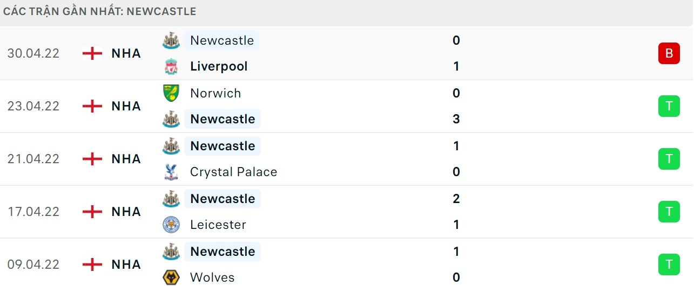
Task: Click the England flag on the 23.04.22 row
Action: pos(92,106)
